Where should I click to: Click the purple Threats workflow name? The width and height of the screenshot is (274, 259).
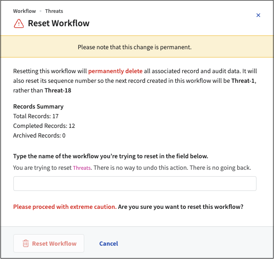click(x=82, y=168)
